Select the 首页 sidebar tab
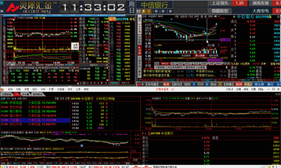Viewport: 281px width, 168px height. tap(139, 20)
